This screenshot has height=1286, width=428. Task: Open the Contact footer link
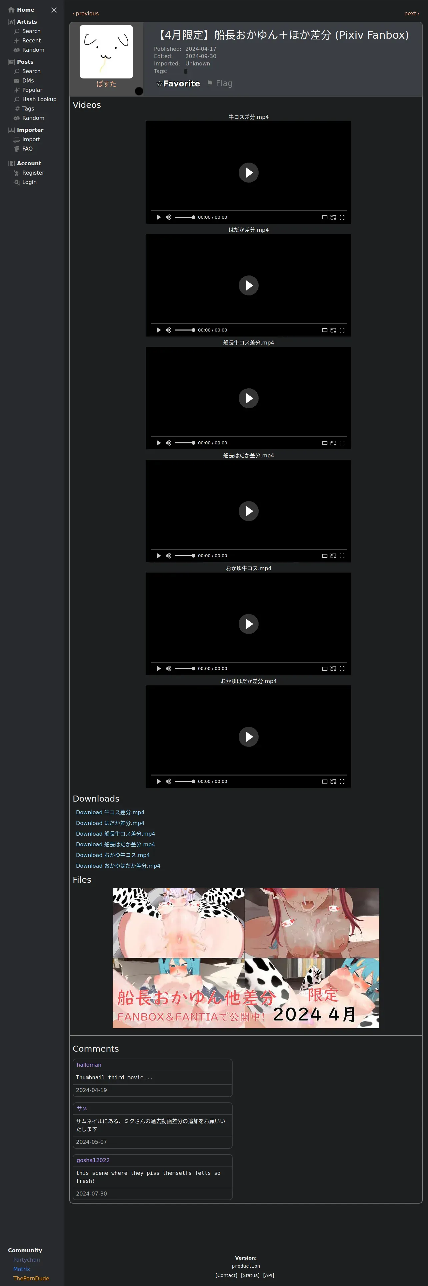(226, 1275)
